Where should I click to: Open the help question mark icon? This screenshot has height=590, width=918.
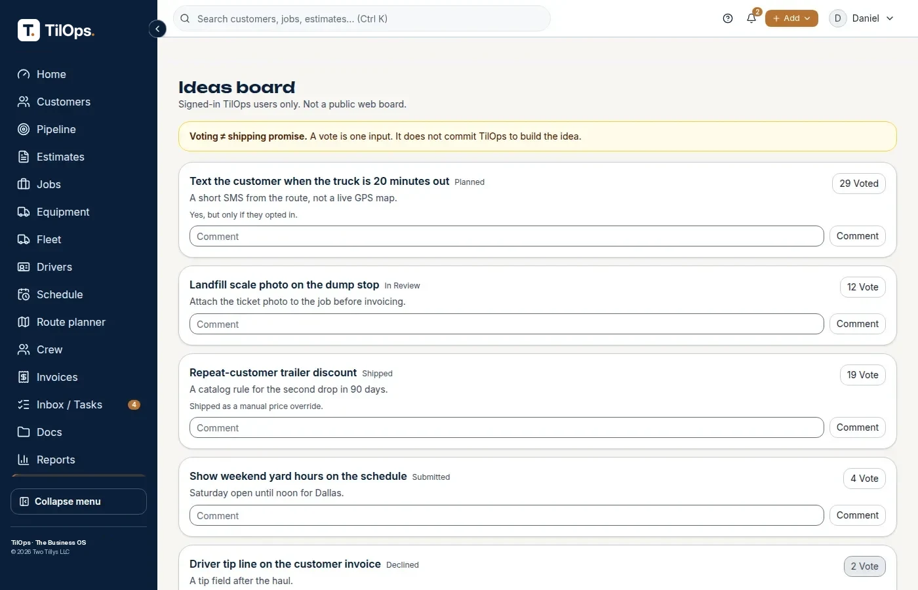click(728, 18)
